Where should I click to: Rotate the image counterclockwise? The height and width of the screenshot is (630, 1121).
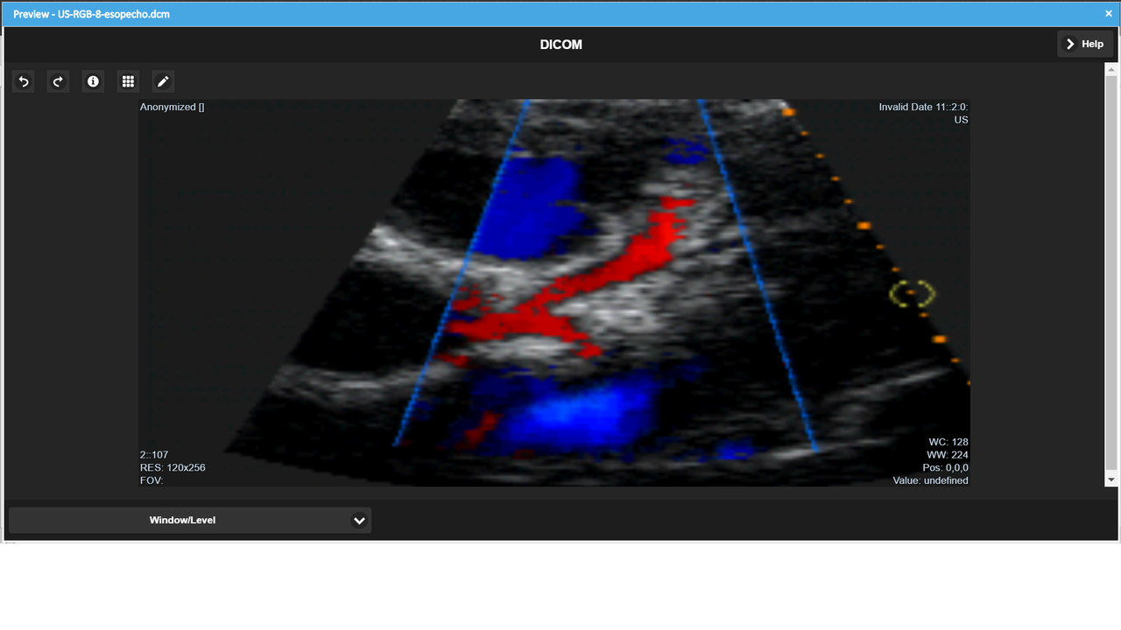click(x=23, y=81)
